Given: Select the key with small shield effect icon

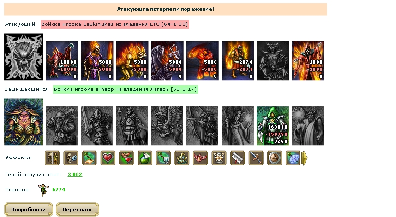Looking at the screenshot, I should [x=163, y=158].
